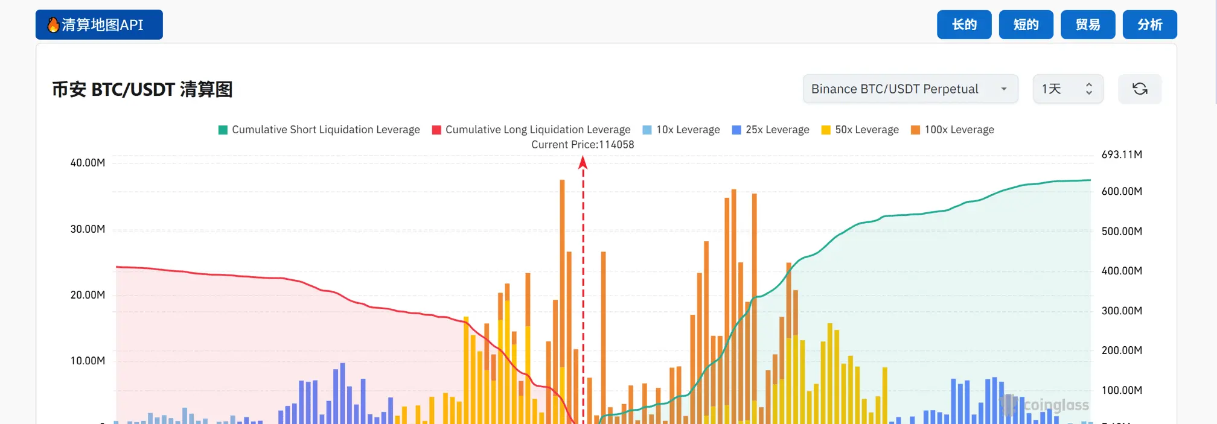Click the 20.00M left axis label

coord(88,295)
